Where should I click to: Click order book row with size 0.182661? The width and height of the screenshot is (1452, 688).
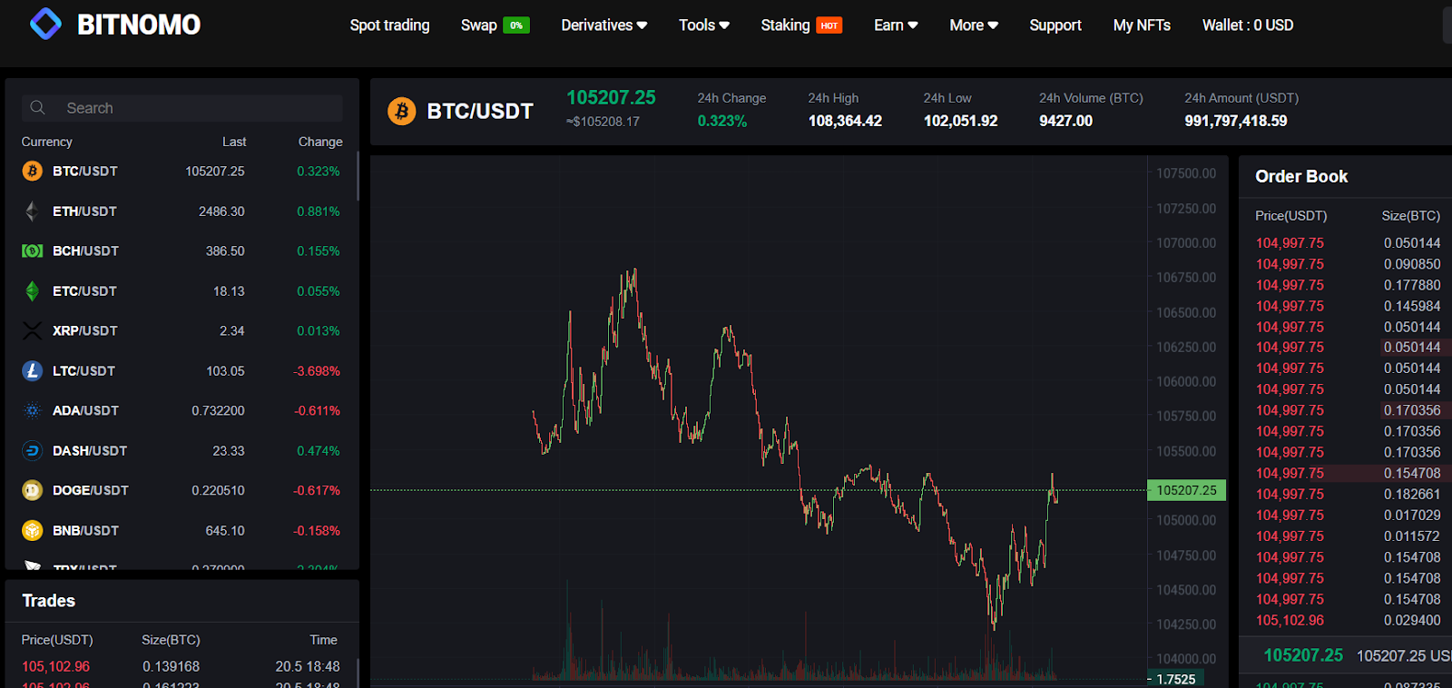1348,494
